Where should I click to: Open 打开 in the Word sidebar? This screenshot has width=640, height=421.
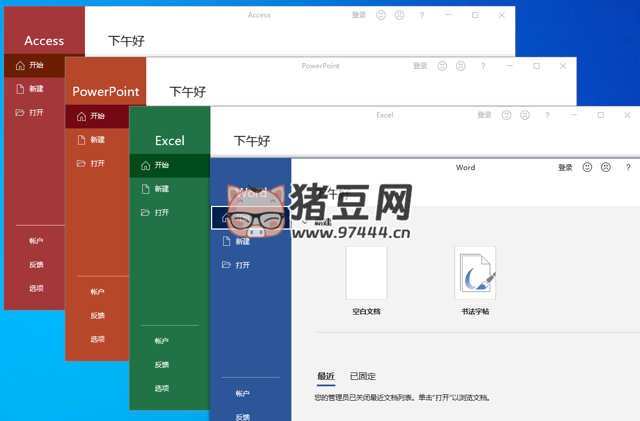[242, 265]
